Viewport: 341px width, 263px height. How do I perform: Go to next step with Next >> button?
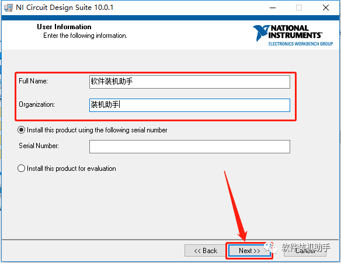click(249, 251)
